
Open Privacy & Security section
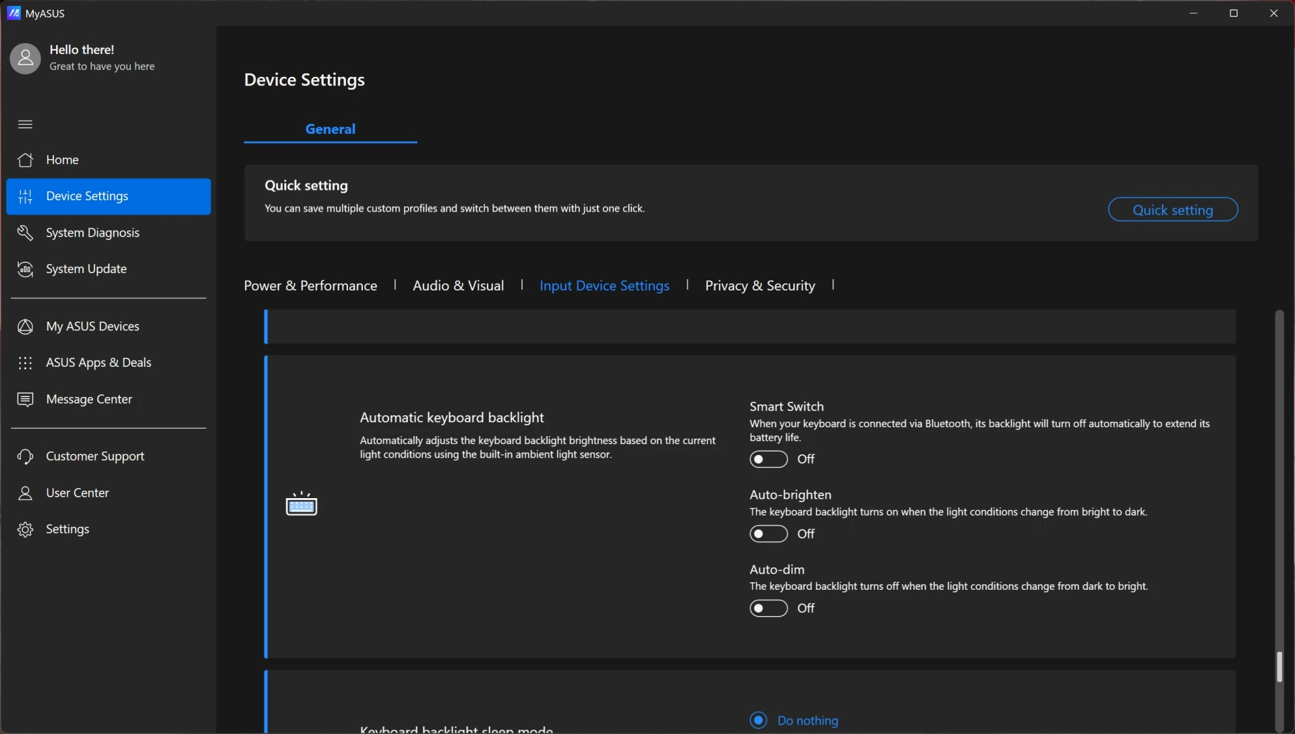[760, 286]
